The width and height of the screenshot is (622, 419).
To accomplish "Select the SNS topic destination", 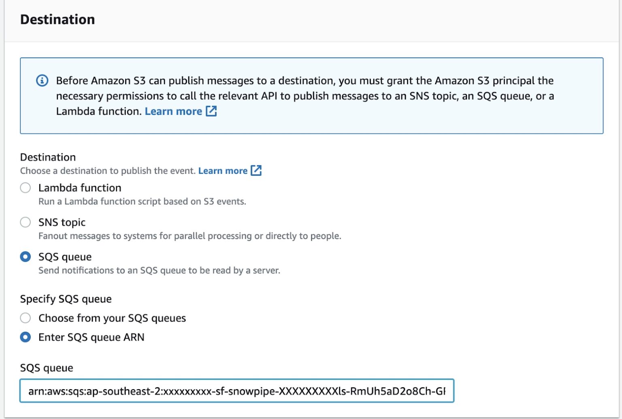I will coord(25,222).
